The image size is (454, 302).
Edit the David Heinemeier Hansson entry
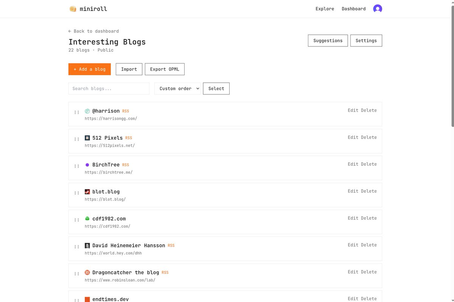click(353, 245)
